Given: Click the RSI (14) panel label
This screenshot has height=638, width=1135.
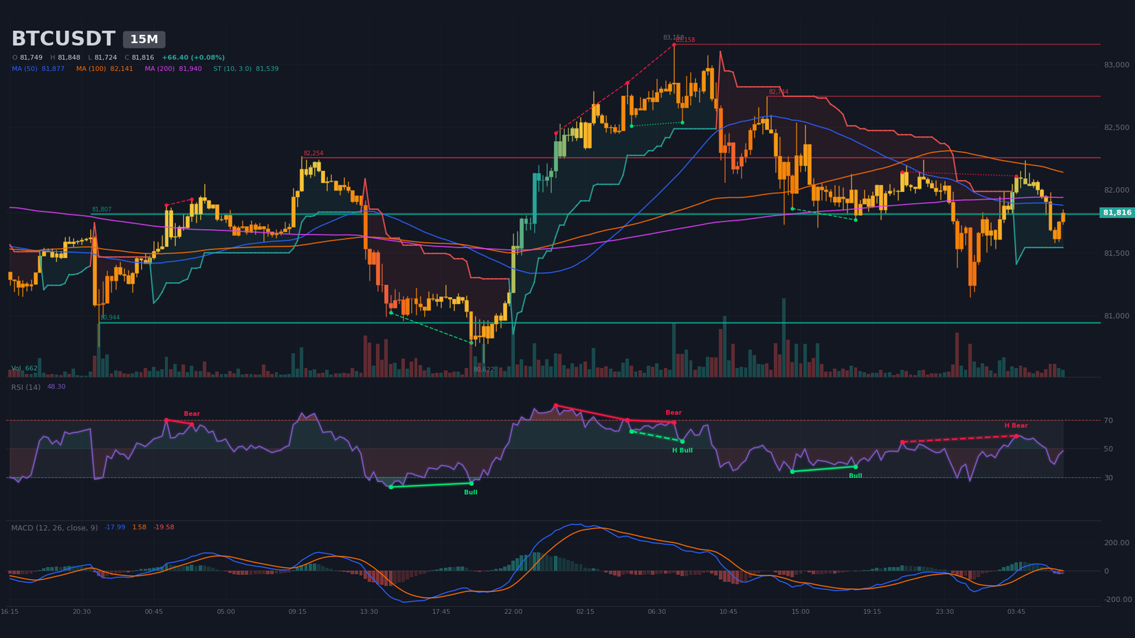Looking at the screenshot, I should pyautogui.click(x=26, y=387).
